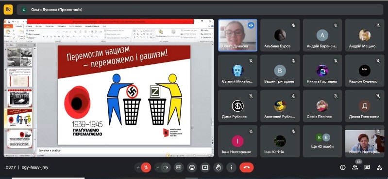
Task: Click the Present now screen icon
Action: pyautogui.click(x=205, y=168)
